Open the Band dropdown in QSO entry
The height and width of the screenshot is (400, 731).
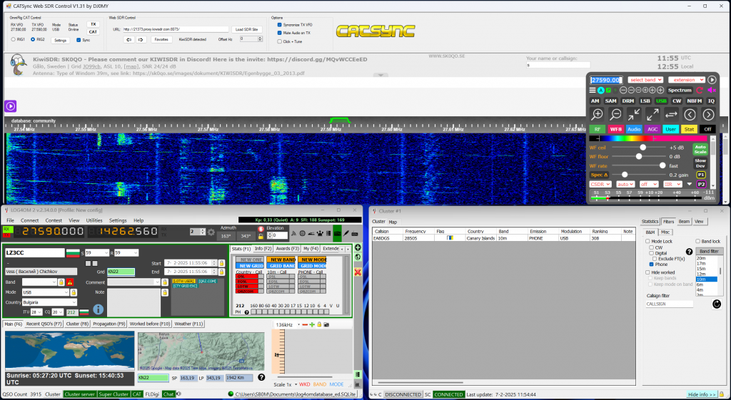click(40, 282)
